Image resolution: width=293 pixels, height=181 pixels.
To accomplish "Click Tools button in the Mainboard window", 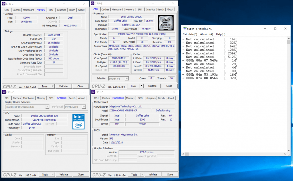I will tap(134, 175).
